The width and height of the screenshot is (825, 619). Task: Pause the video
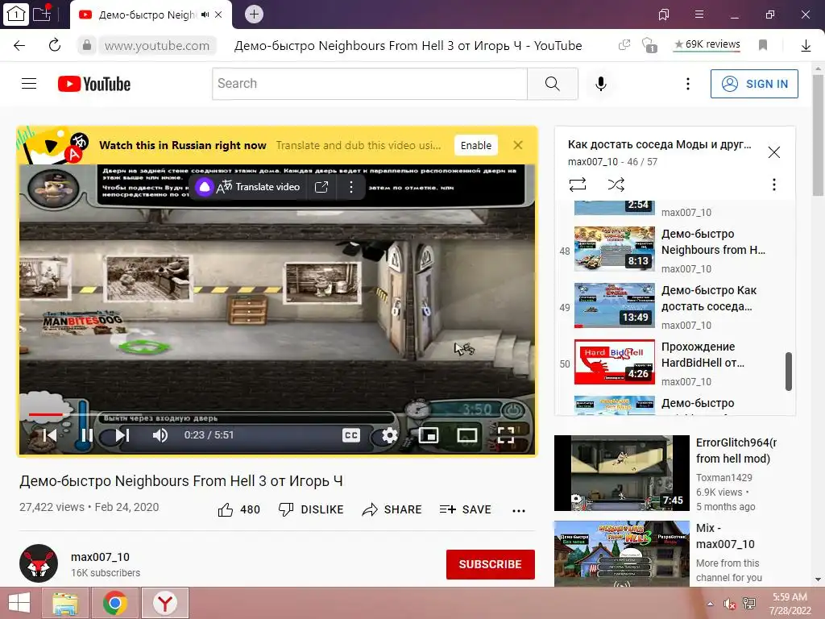click(87, 434)
